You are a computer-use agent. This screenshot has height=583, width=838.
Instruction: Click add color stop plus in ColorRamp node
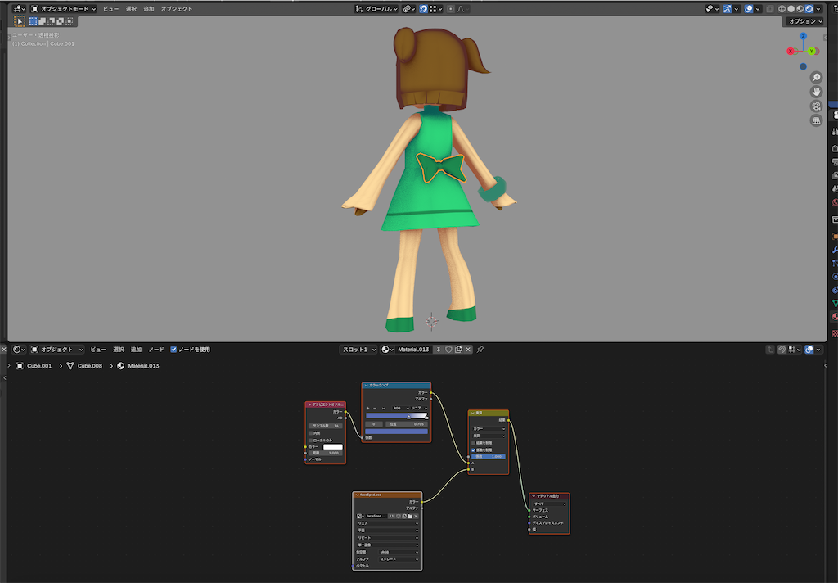click(367, 408)
